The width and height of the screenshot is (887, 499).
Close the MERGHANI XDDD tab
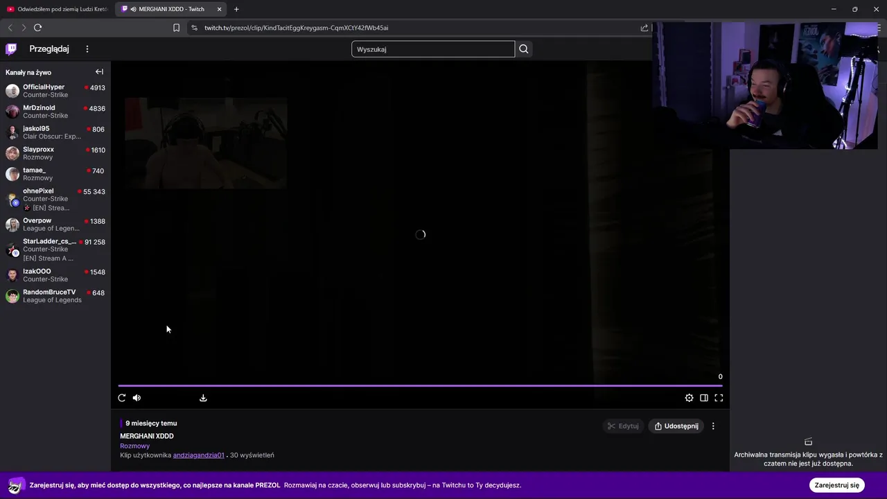tap(220, 9)
